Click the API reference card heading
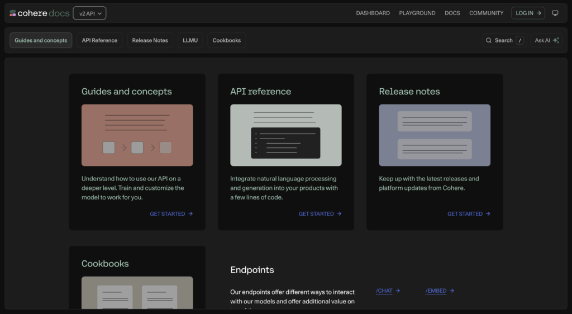572x314 pixels. [x=260, y=92]
